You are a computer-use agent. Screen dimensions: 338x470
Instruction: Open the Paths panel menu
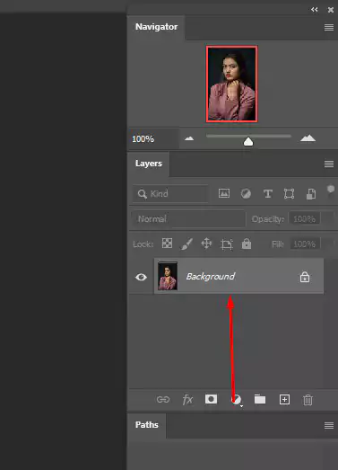(x=329, y=425)
